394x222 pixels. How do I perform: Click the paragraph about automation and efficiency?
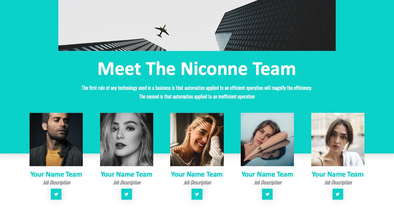coord(197,92)
